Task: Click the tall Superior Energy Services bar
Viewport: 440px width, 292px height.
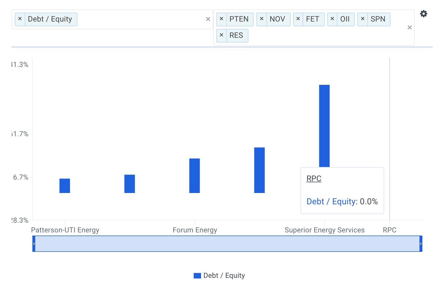Action: [x=324, y=126]
